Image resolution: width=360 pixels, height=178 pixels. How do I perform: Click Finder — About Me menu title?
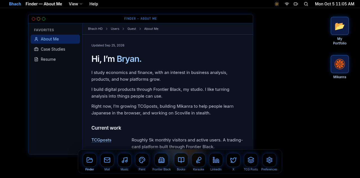[44, 4]
